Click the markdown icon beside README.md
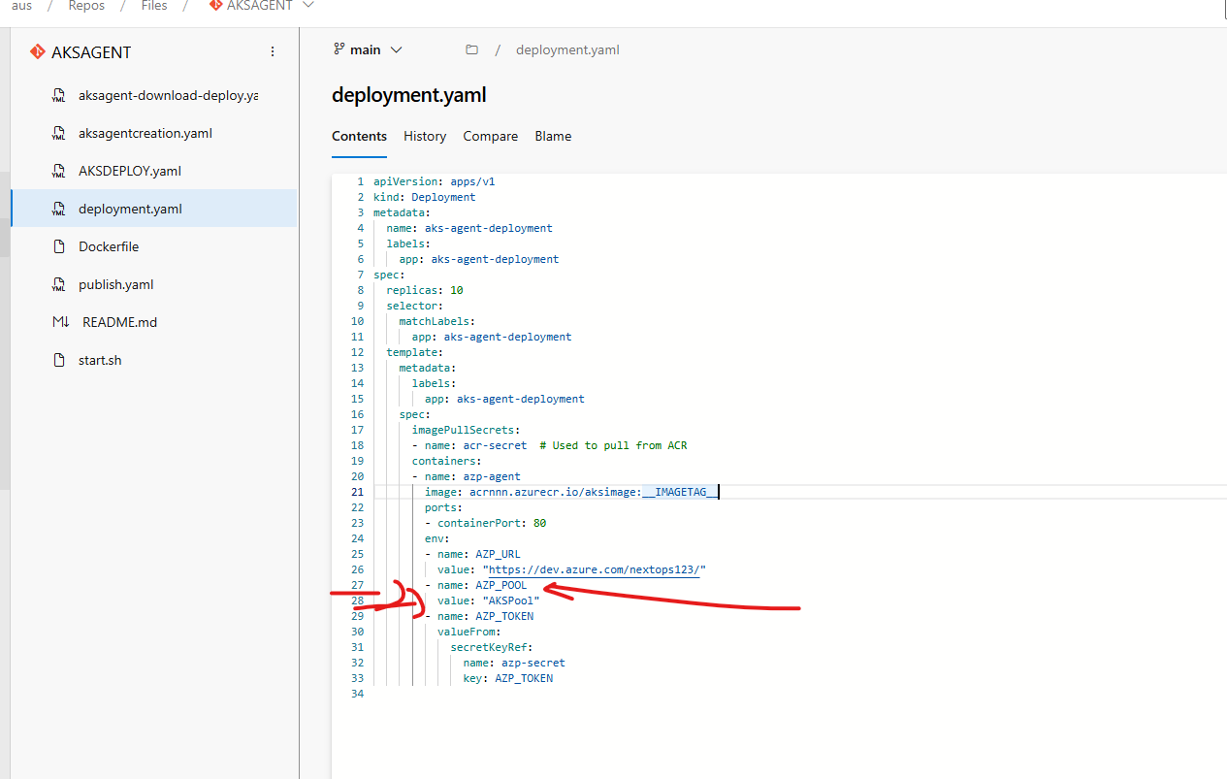This screenshot has height=779, width=1227. point(60,322)
